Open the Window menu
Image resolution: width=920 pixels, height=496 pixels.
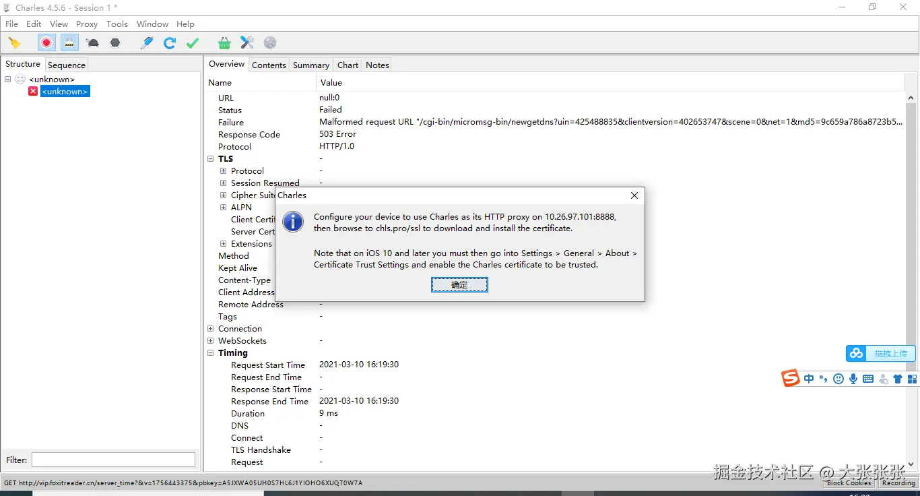(x=152, y=24)
